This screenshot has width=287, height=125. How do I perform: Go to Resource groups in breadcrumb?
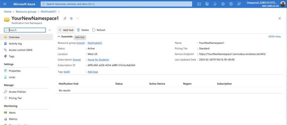pos(26,11)
